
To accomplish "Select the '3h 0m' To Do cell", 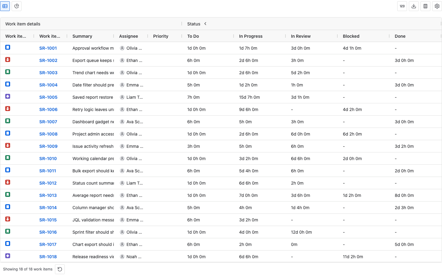I will pos(194,146).
